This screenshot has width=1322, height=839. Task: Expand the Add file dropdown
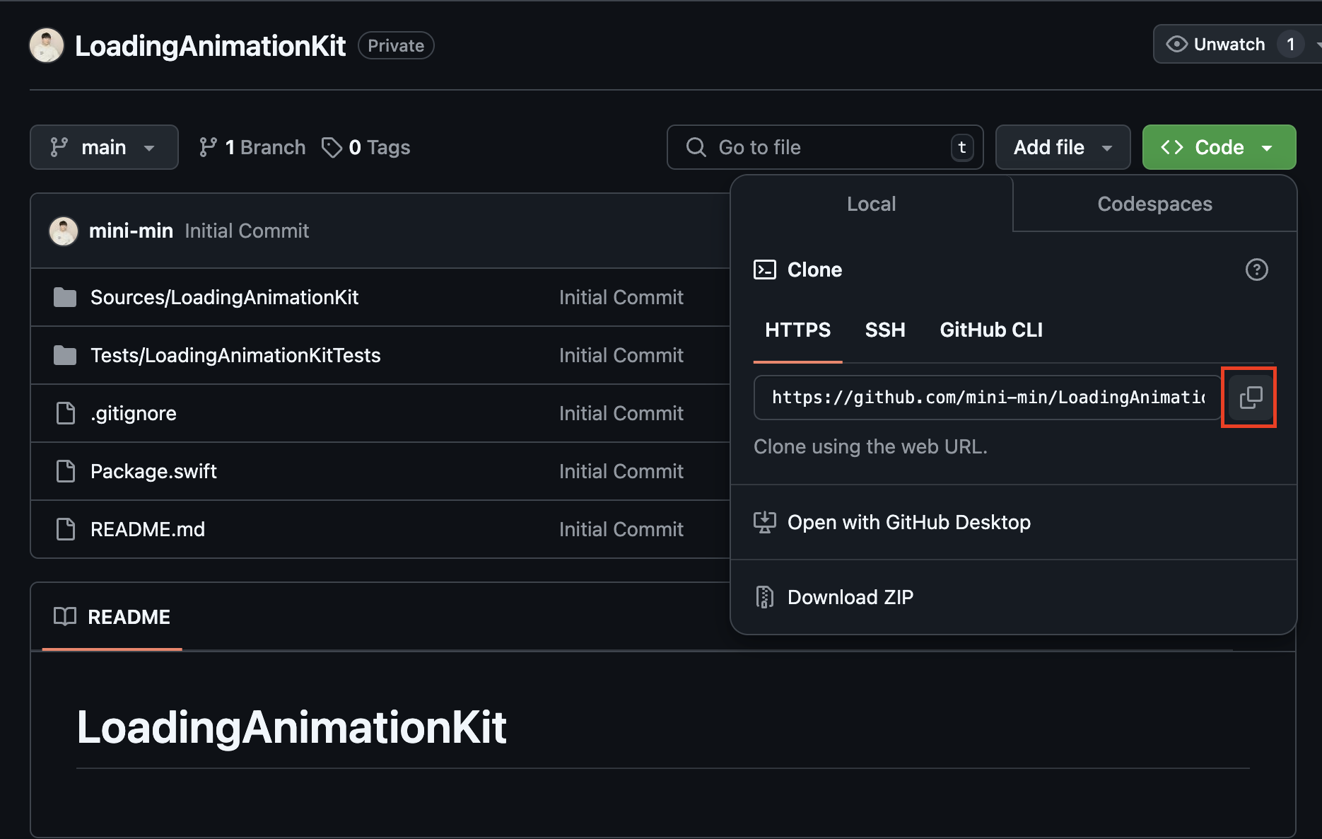1063,147
